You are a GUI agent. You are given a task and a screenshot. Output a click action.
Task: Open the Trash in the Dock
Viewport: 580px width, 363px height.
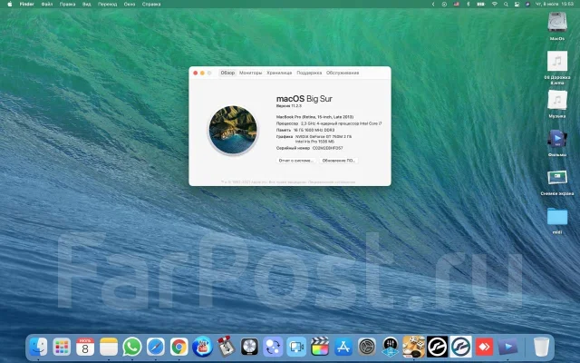point(542,347)
